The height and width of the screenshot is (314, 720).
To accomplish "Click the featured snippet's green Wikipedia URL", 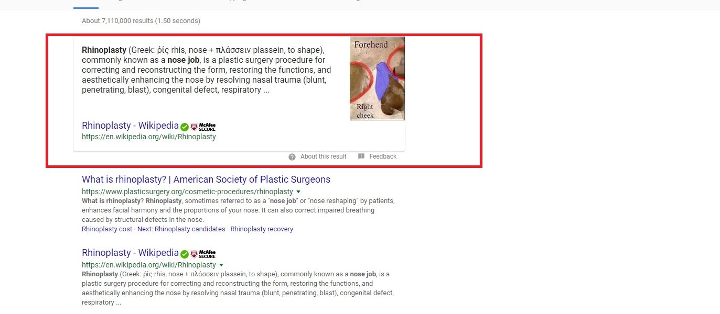I will pos(149,137).
